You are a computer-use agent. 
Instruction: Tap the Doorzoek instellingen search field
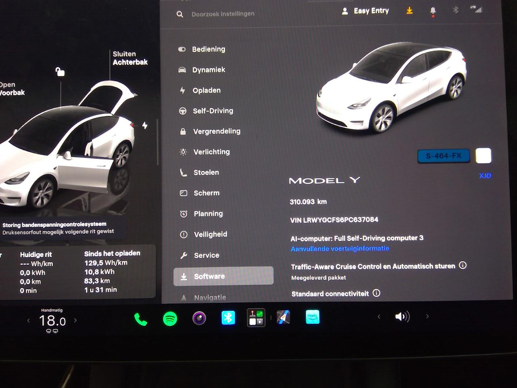pyautogui.click(x=223, y=14)
